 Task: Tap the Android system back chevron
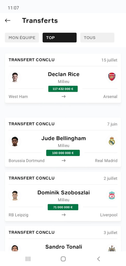click(98, 259)
